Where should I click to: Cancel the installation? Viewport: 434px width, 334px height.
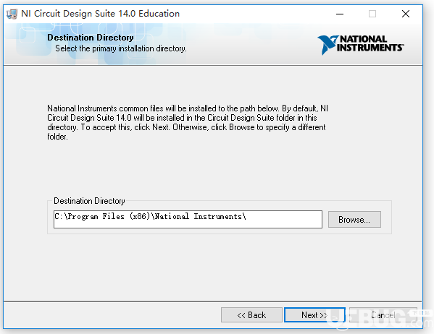tap(383, 315)
